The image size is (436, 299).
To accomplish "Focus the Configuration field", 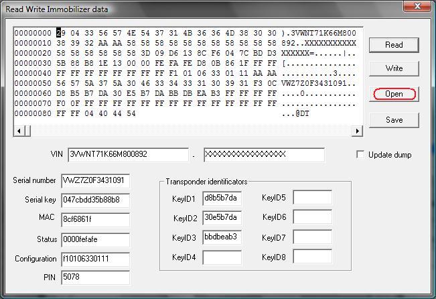I will (x=95, y=259).
